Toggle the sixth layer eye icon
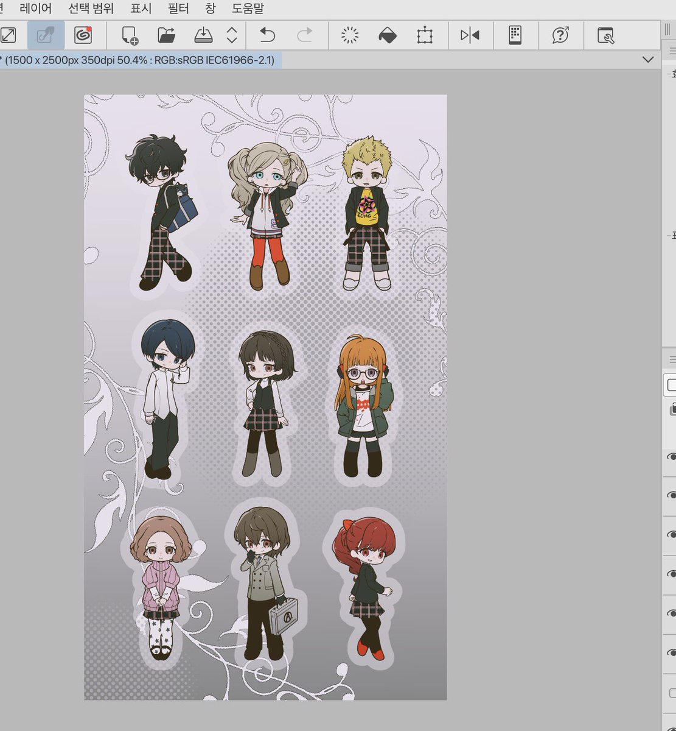 click(672, 652)
